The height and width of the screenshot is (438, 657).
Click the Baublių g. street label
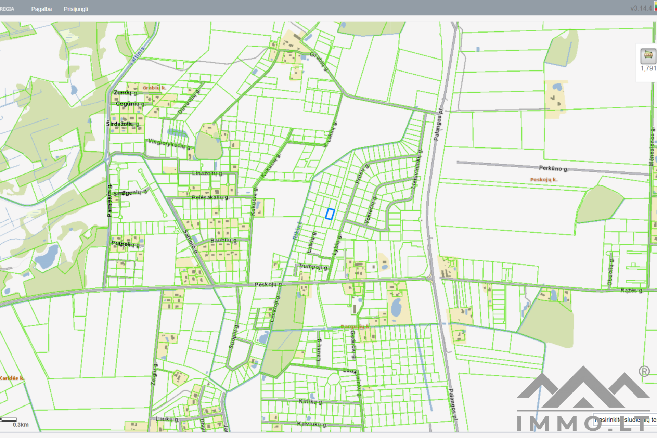click(223, 240)
